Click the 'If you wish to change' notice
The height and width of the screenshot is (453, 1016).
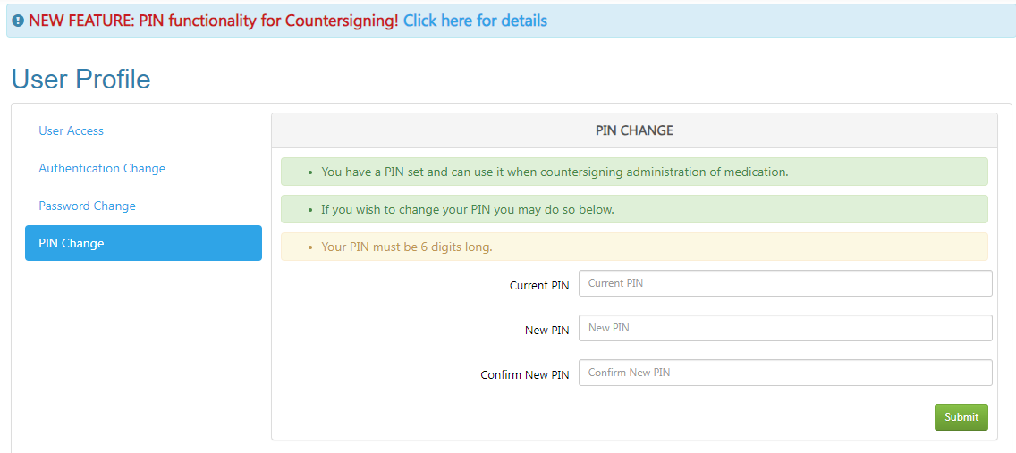[x=468, y=209]
